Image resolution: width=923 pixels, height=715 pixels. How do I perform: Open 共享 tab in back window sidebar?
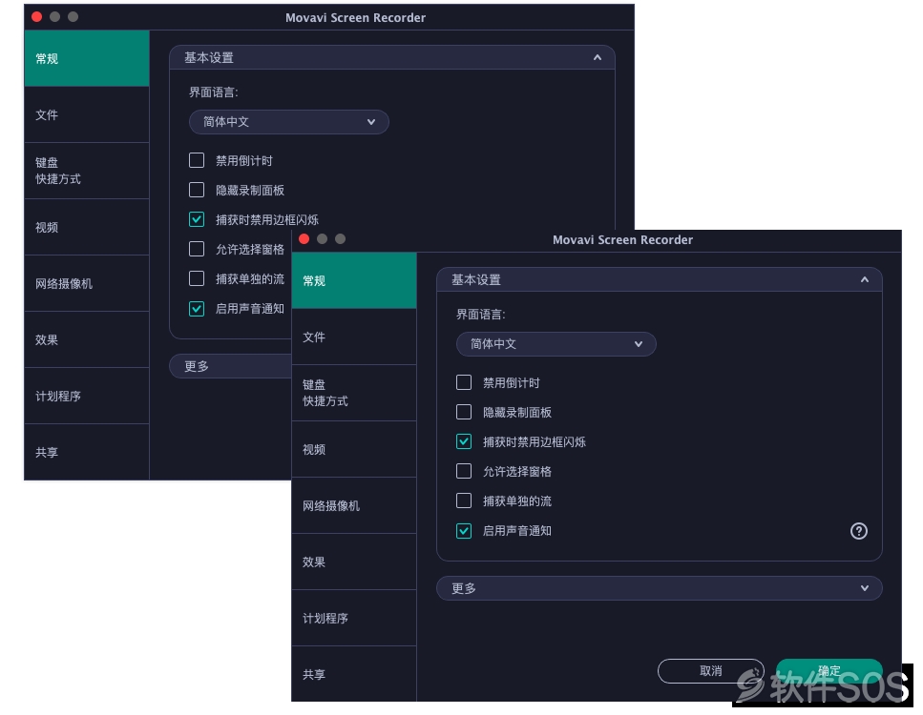(87, 452)
